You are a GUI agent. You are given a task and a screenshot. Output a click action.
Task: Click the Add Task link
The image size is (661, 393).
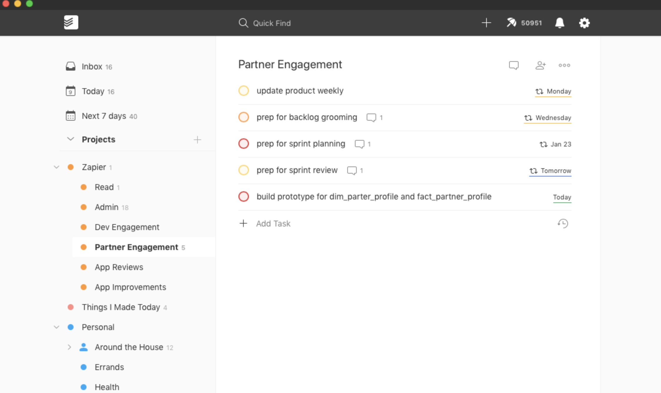(x=273, y=224)
